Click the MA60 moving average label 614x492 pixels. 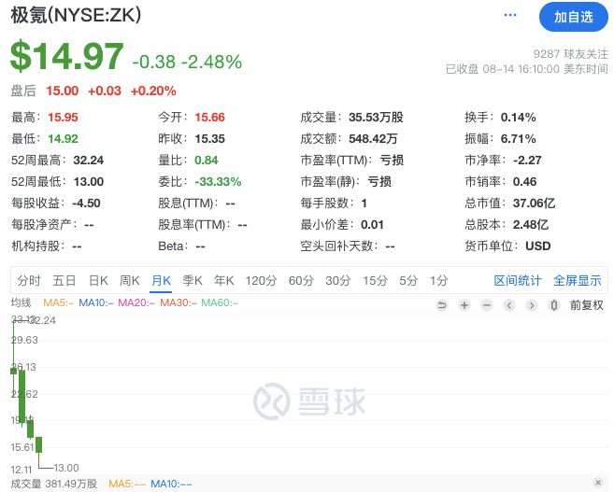coord(220,302)
